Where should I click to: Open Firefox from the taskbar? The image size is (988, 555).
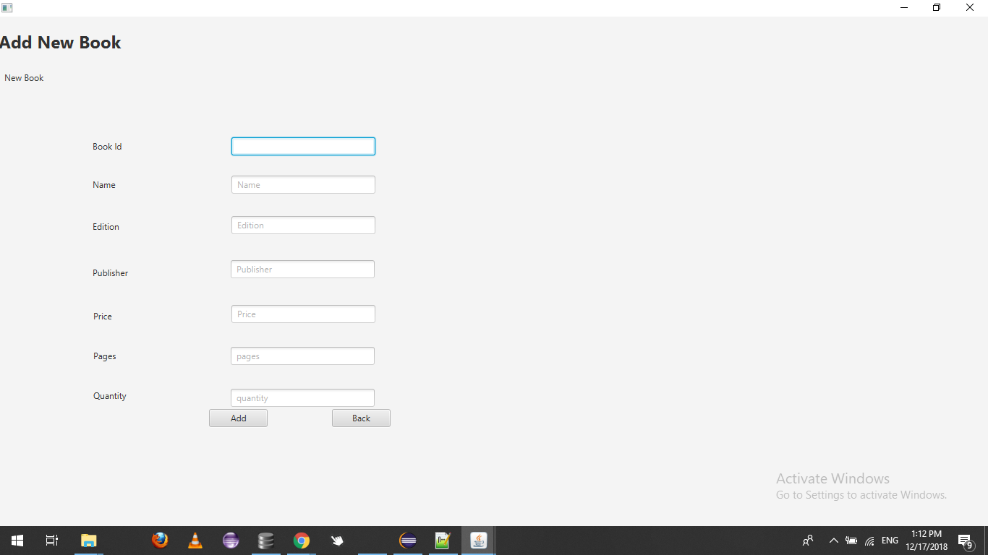(160, 540)
